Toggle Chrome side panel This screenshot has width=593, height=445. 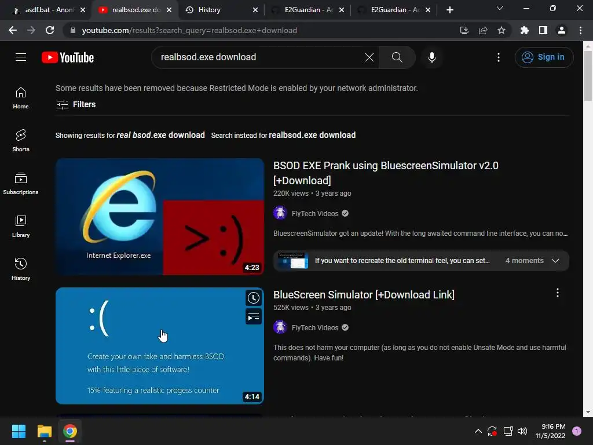(543, 30)
